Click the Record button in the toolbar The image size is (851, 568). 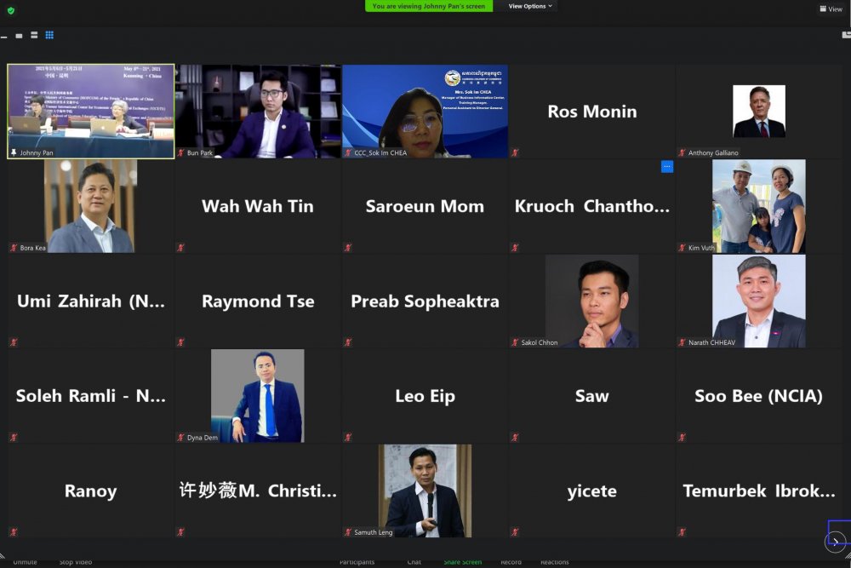511,562
